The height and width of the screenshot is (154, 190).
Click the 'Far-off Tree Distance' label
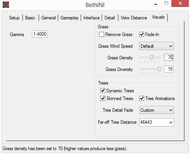coord(117,122)
